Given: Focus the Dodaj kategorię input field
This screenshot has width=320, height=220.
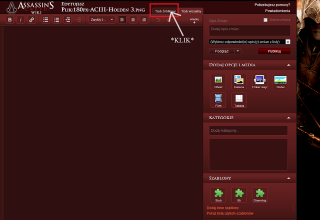Looking at the screenshot, I should (248, 130).
